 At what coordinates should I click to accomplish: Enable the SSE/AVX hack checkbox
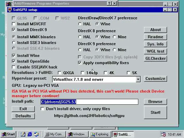click(14, 67)
